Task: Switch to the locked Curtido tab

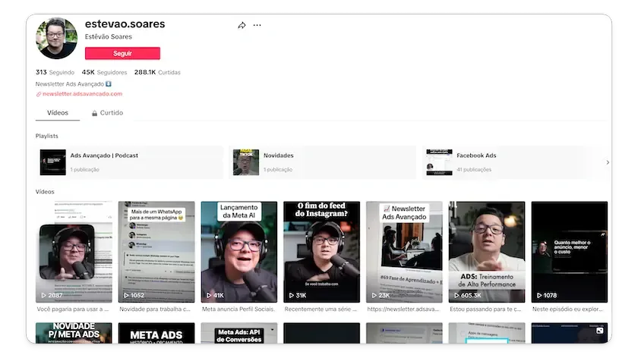Action: point(107,113)
